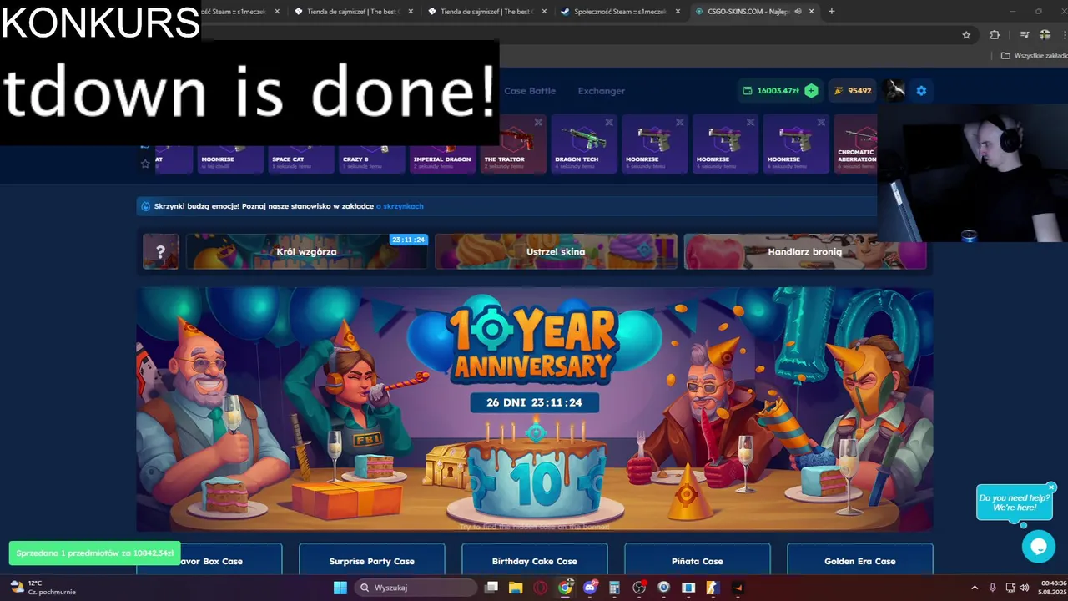Open Discord from taskbar
Image resolution: width=1068 pixels, height=601 pixels.
(591, 588)
